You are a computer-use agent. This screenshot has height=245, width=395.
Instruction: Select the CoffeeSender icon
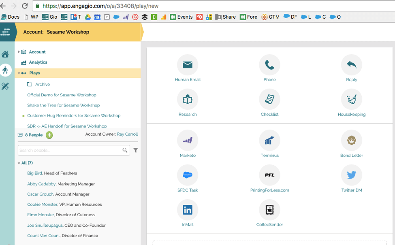[269, 210]
